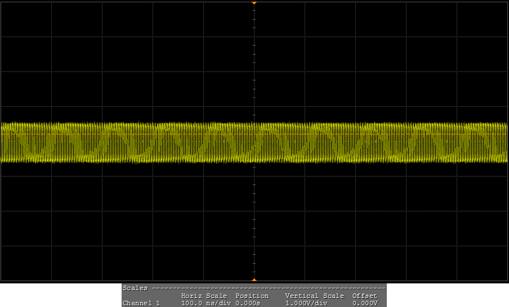
Task: Click the 0.000V offset value
Action: coord(364,303)
